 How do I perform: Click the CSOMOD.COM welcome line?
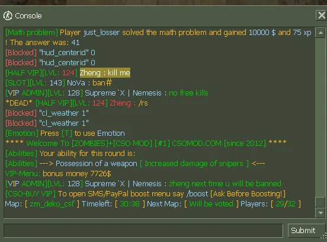146,143
